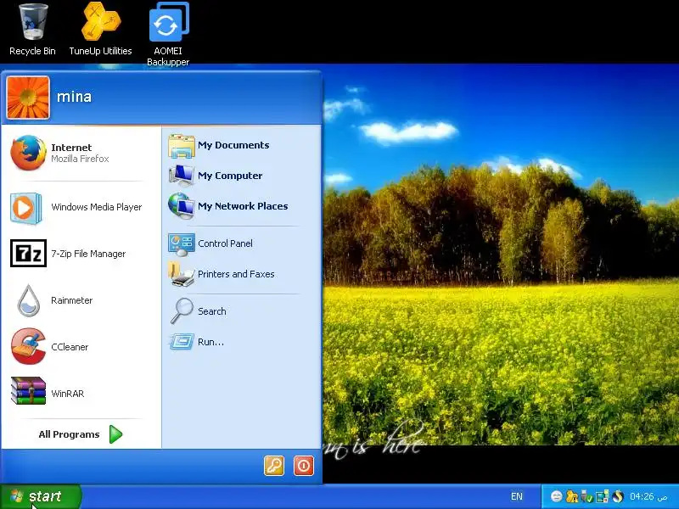Open Search from the Start menu
This screenshot has height=509, width=679.
[x=241, y=311]
